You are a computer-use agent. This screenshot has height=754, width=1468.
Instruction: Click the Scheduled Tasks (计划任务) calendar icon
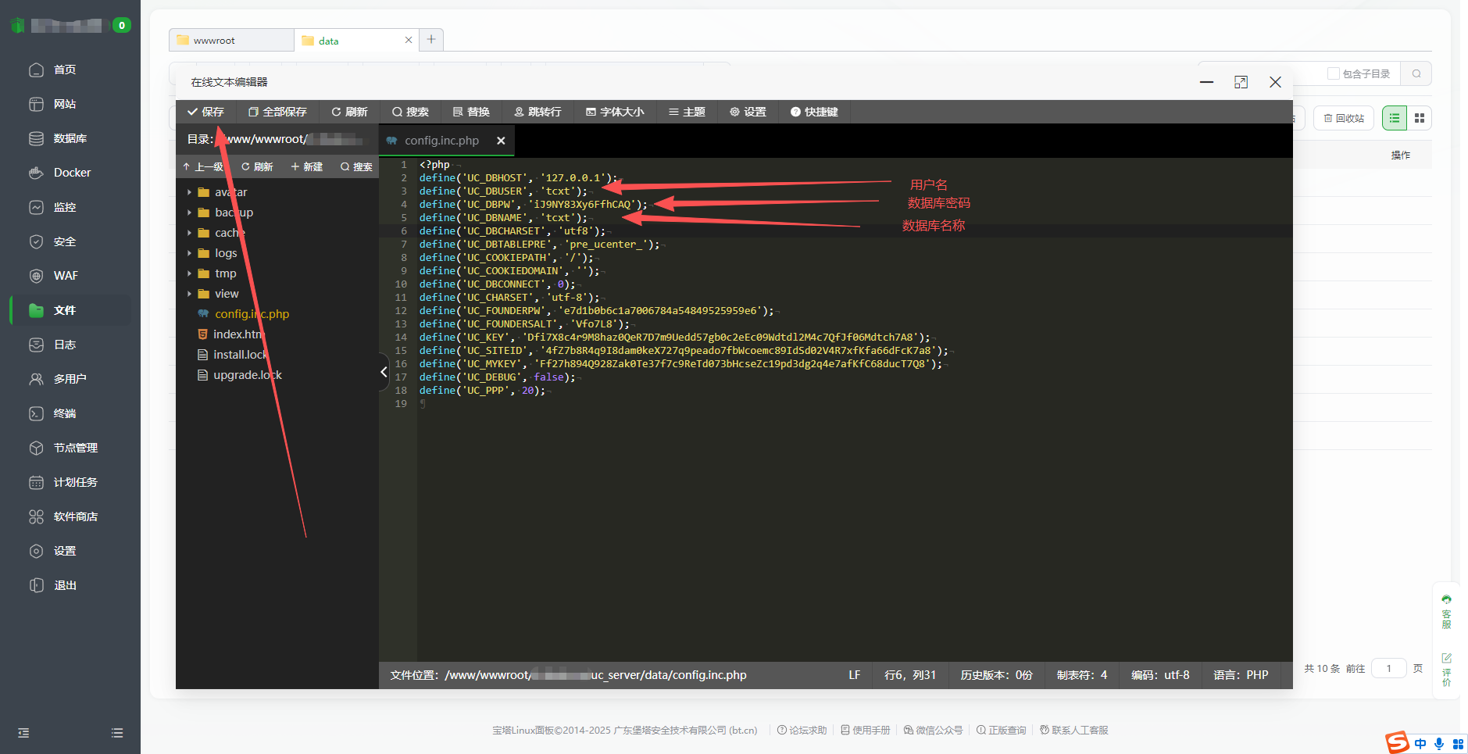36,482
